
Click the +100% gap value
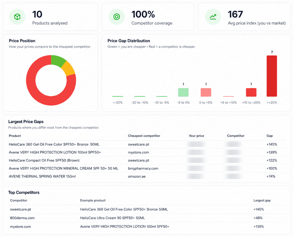click(x=272, y=168)
